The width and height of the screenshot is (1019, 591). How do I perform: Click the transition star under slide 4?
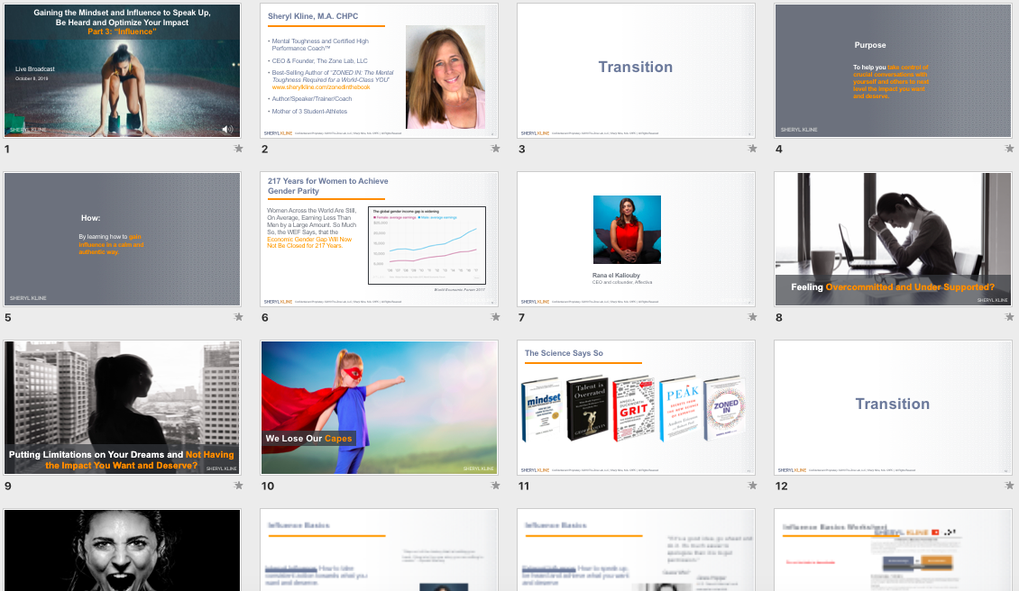(1010, 149)
